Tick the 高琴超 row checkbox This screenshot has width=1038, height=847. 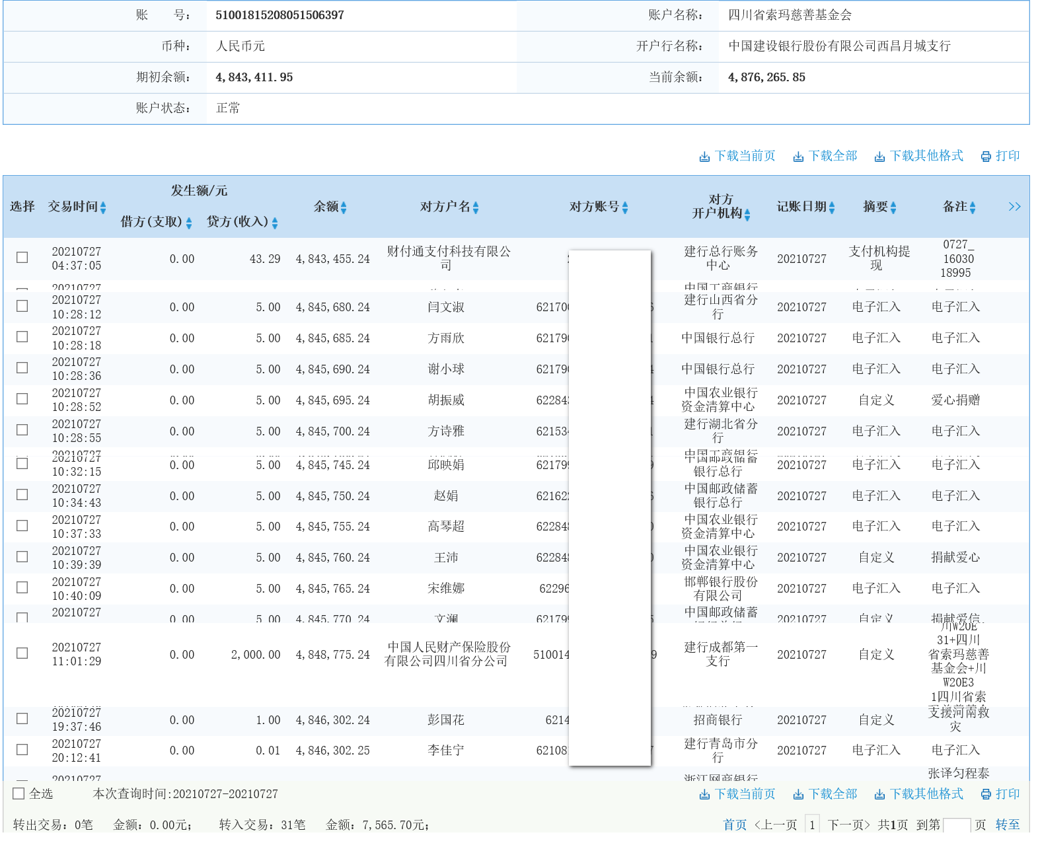pyautogui.click(x=22, y=526)
